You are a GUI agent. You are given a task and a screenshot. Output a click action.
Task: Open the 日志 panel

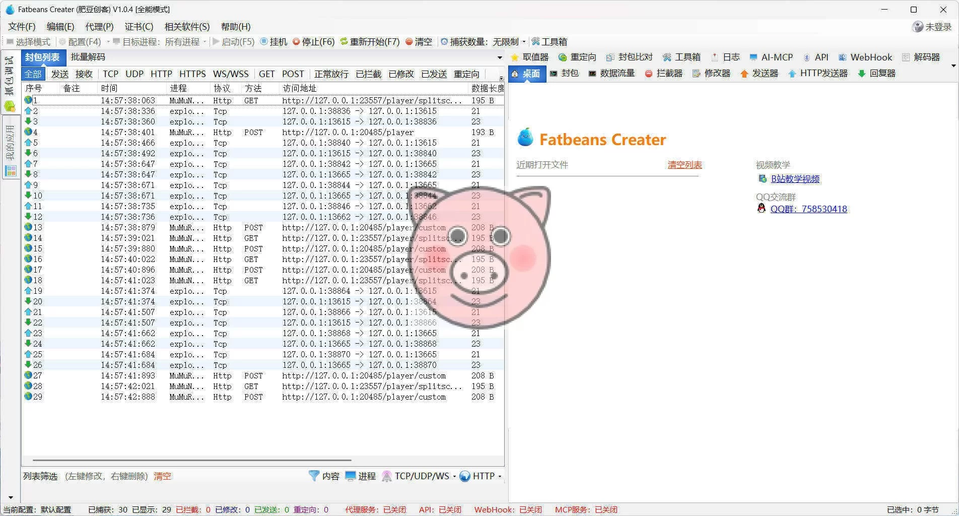725,57
